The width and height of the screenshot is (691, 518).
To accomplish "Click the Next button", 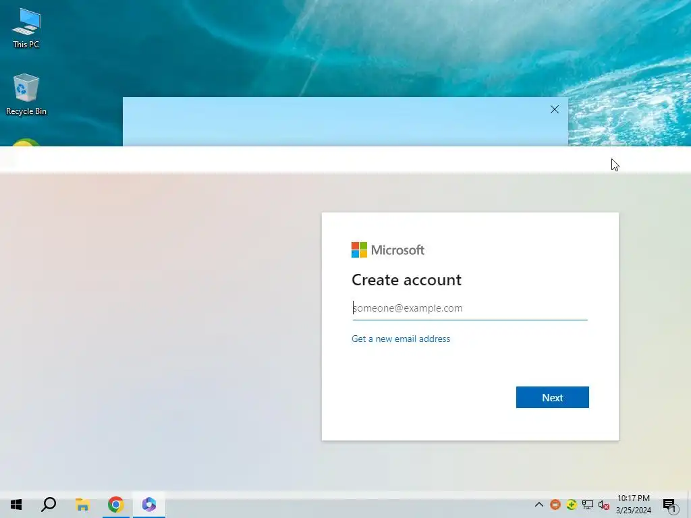I will tap(552, 397).
